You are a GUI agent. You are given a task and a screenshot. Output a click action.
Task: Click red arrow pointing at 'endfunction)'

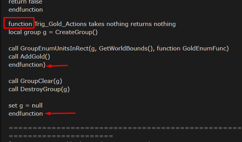(x=57, y=66)
